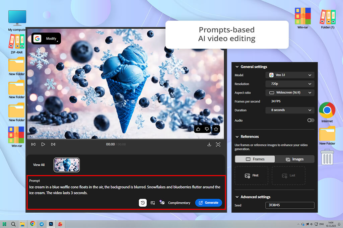Image resolution: width=343 pixels, height=228 pixels.
Task: Collapse the Advanced settings section
Action: coord(237,197)
